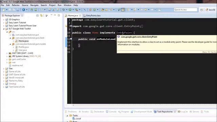Viewport: 217px width, 122px height.
Task: Open the Package Explorer view menu triangle
Action: pos(52,15)
